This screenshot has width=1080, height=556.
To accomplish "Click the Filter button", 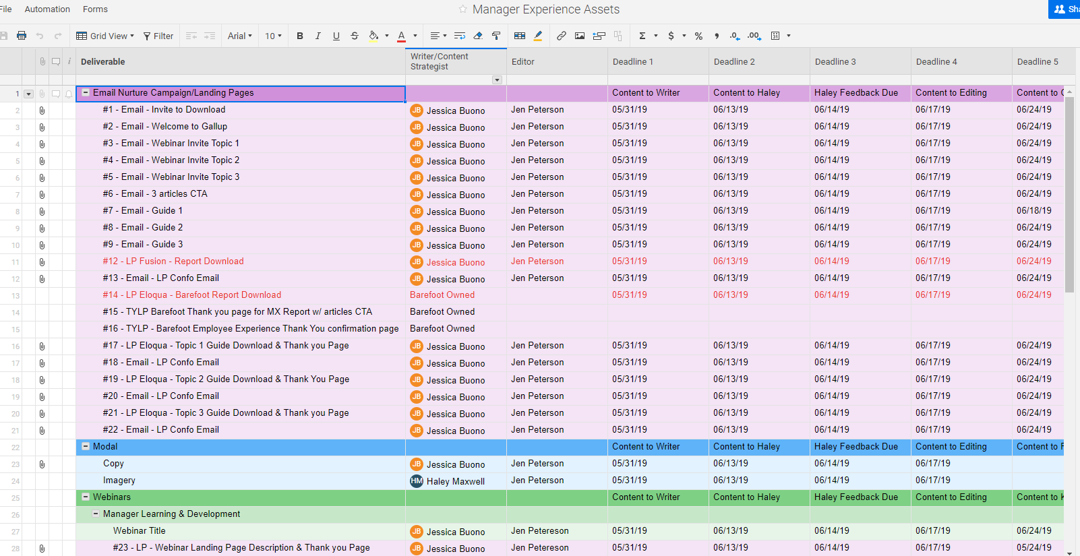I will point(158,36).
